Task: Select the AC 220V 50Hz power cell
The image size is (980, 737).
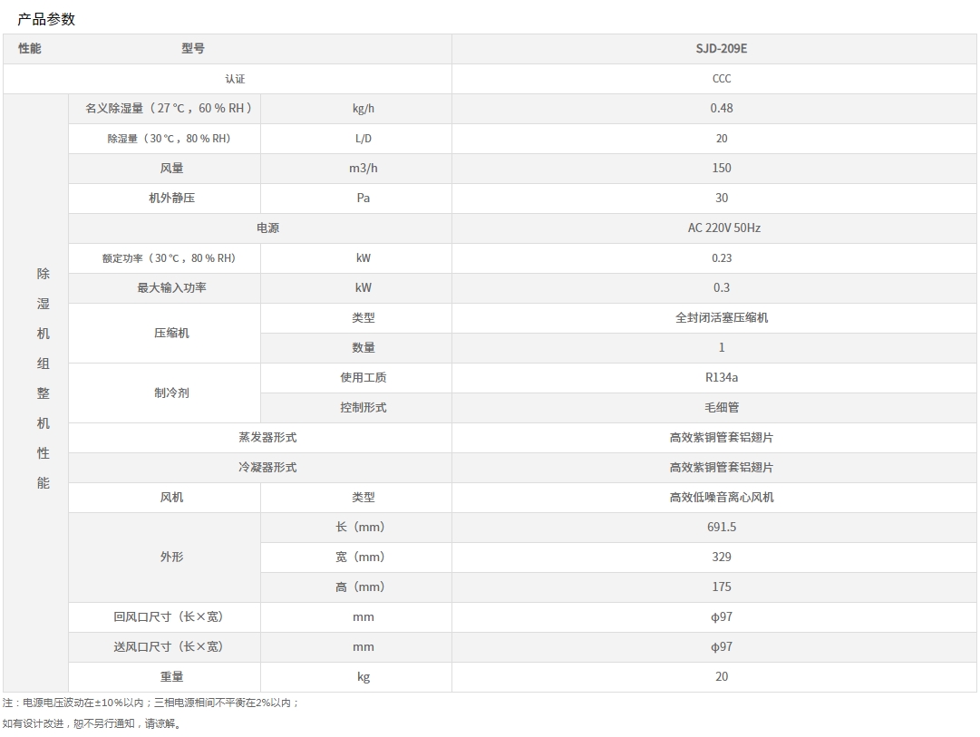Action: (x=723, y=228)
